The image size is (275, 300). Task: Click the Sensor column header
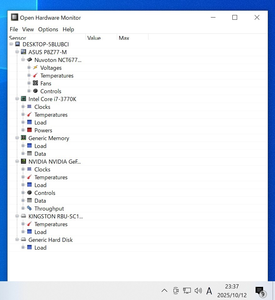click(x=47, y=37)
